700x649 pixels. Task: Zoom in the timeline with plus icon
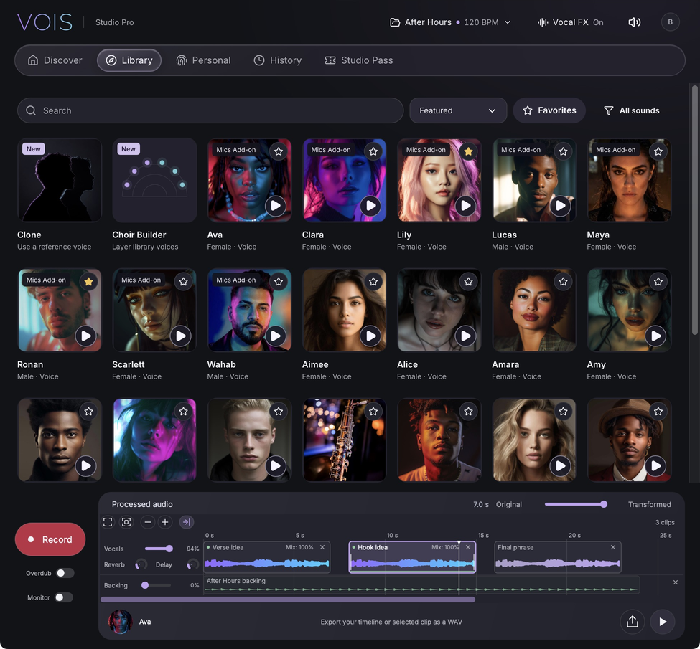[165, 522]
